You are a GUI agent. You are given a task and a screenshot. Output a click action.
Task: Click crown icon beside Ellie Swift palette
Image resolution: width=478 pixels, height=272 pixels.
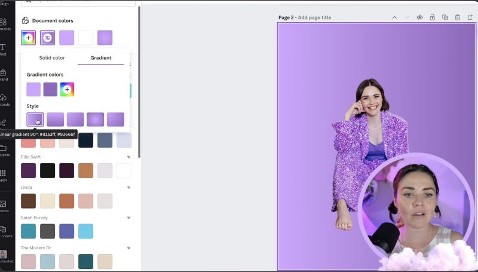(x=128, y=157)
